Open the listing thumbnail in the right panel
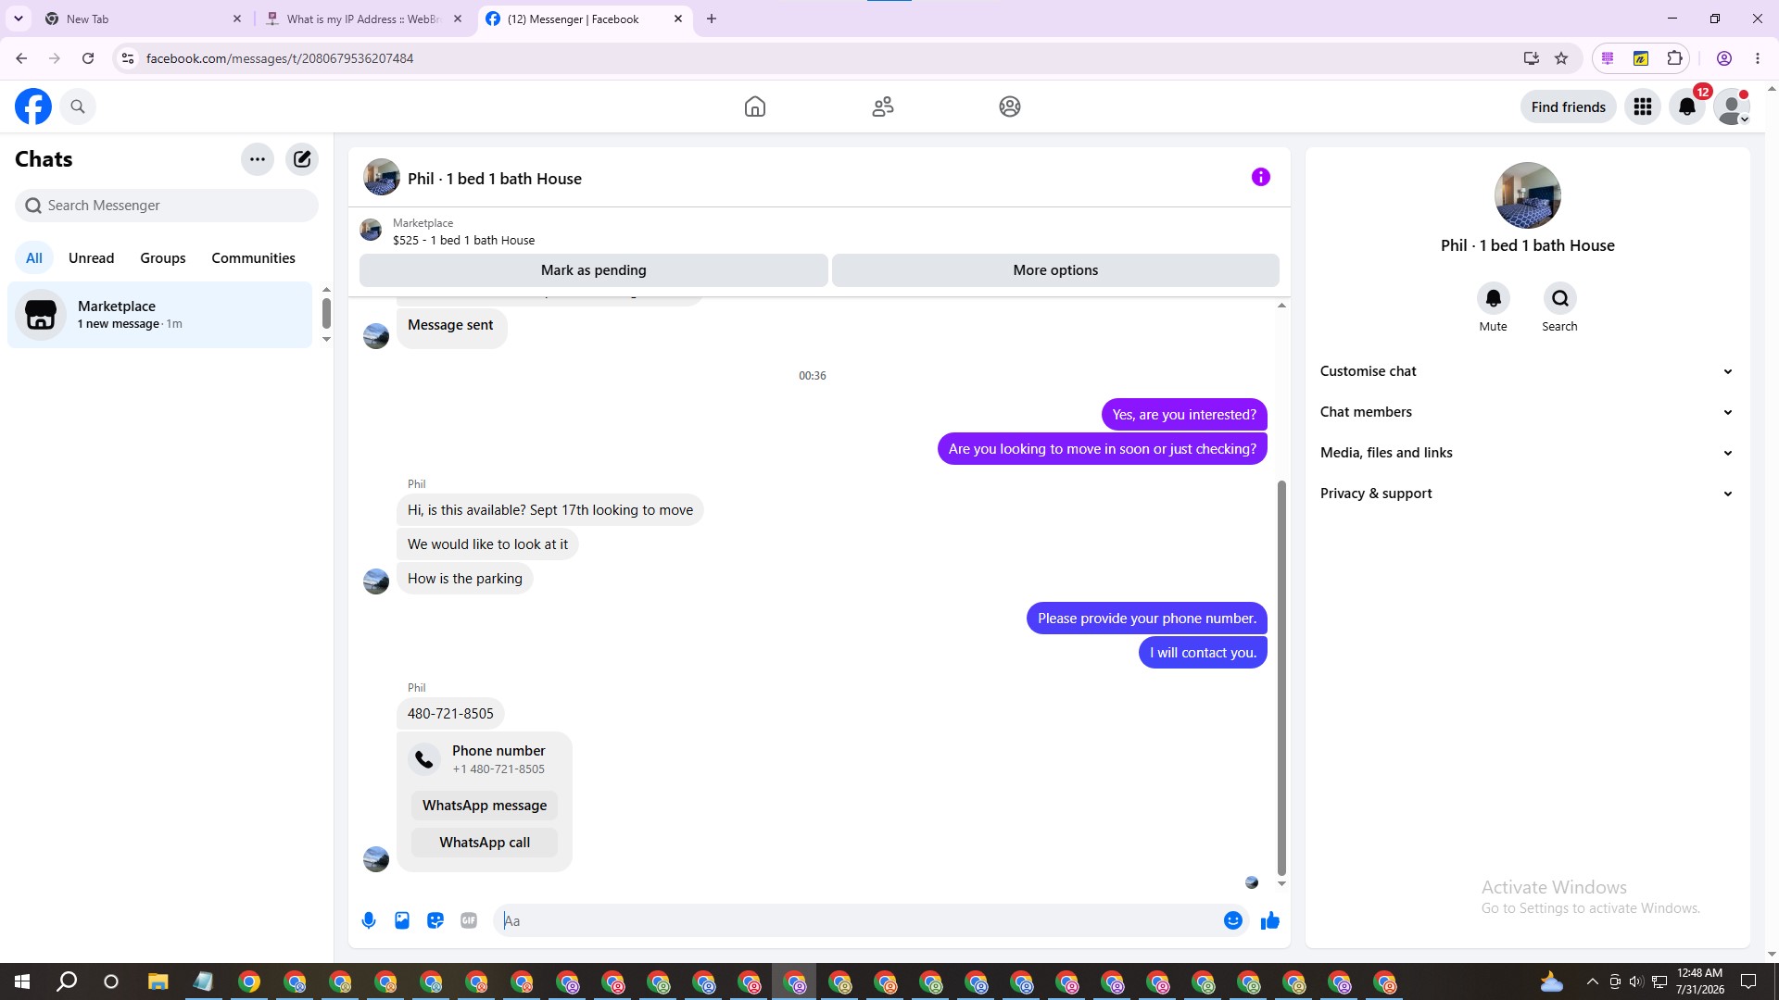The image size is (1779, 1000). 1527,195
